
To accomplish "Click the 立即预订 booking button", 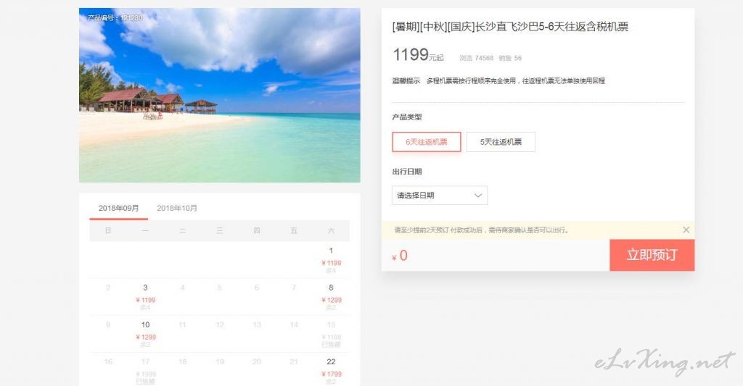I will [x=652, y=255].
